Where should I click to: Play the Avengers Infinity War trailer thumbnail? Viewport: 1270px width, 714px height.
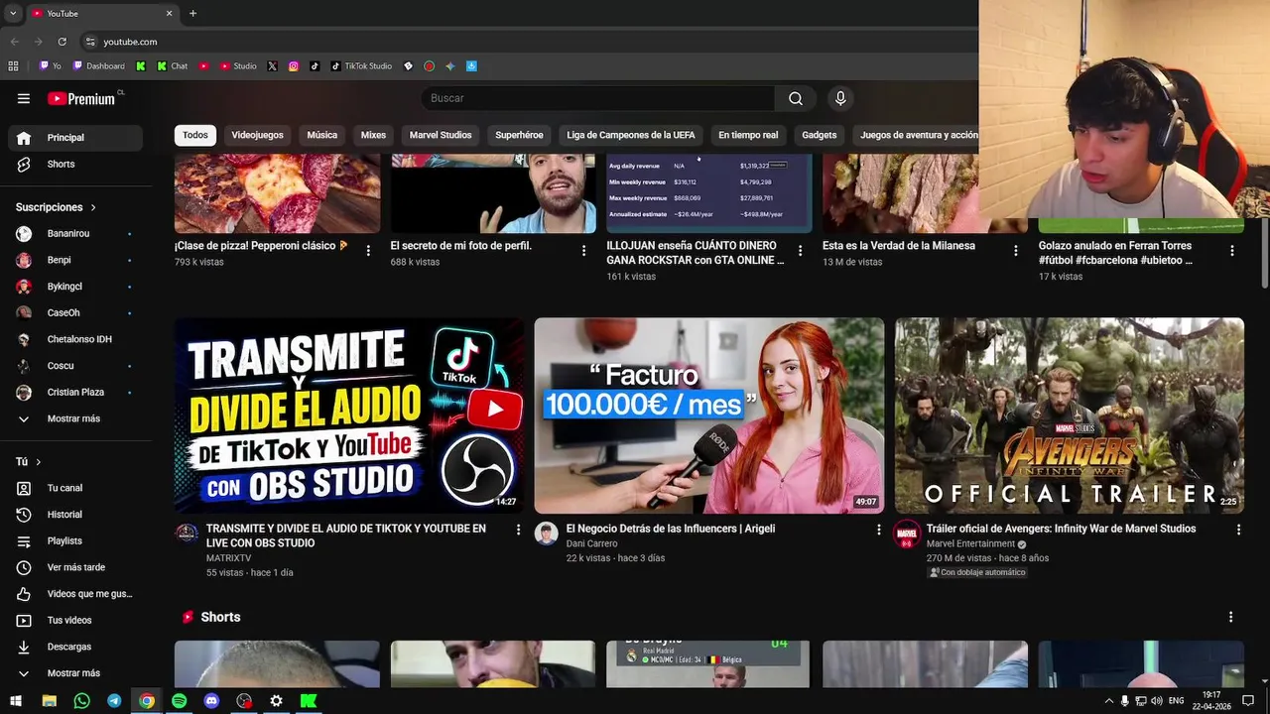tap(1070, 416)
